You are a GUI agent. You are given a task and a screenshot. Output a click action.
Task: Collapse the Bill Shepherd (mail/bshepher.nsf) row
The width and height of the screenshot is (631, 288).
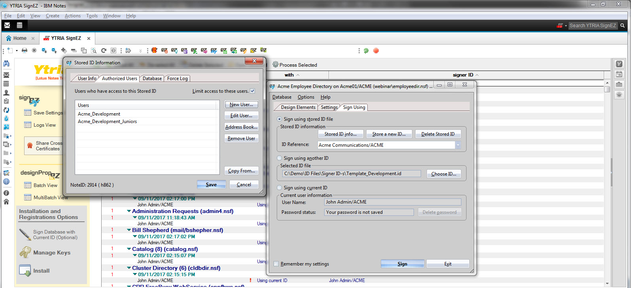pyautogui.click(x=129, y=230)
